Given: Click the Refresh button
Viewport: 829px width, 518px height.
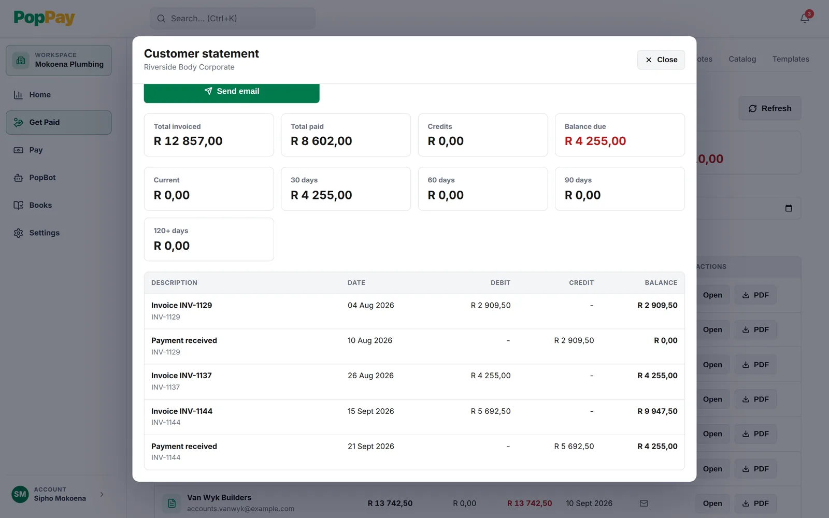Looking at the screenshot, I should (770, 108).
